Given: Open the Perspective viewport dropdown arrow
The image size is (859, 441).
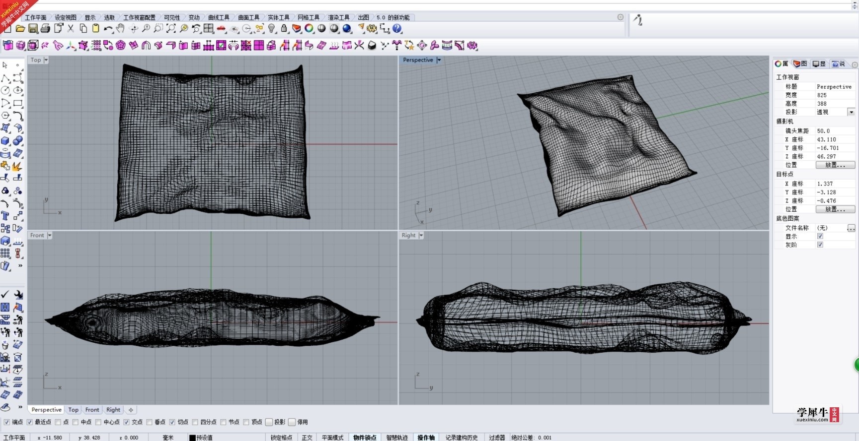Looking at the screenshot, I should [439, 60].
